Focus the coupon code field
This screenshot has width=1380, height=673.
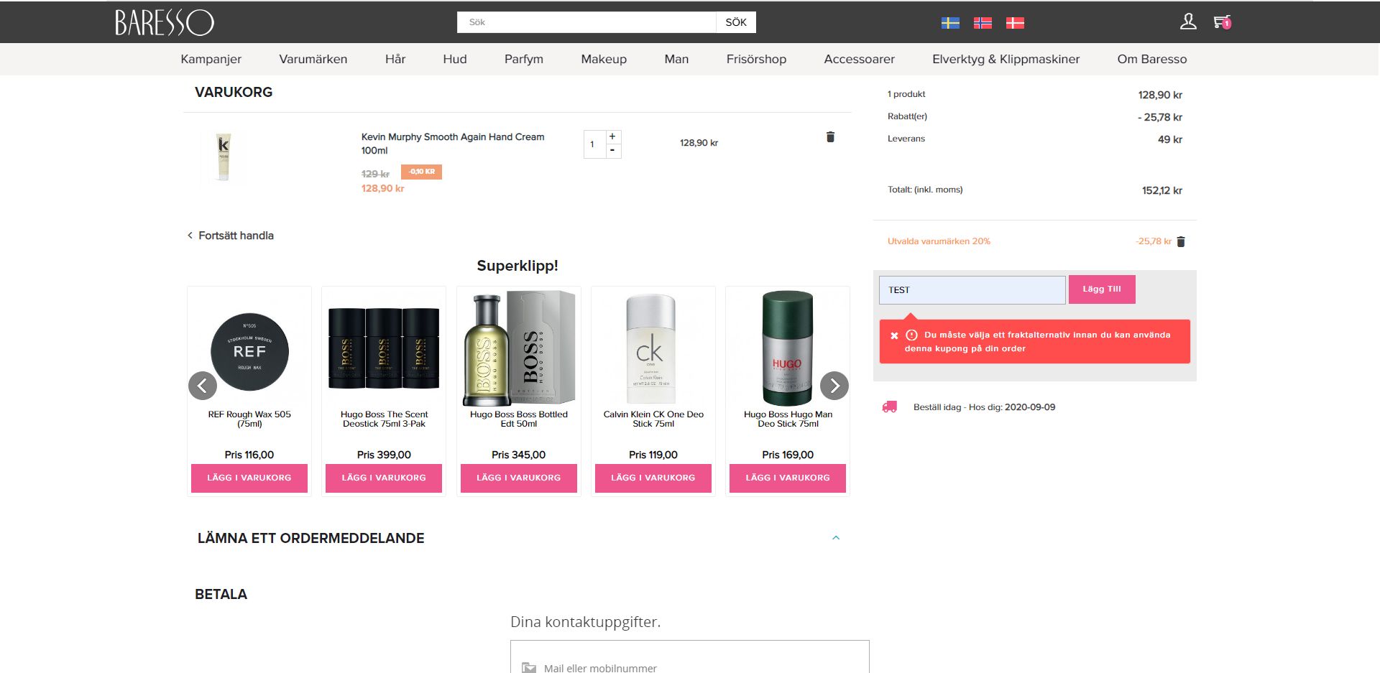click(972, 290)
